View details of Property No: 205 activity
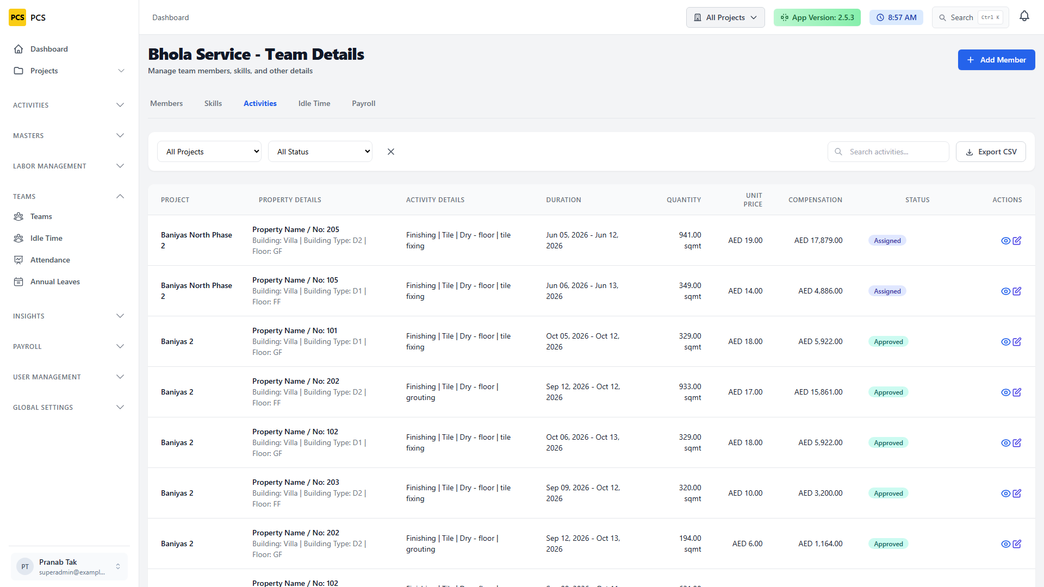 point(1005,241)
